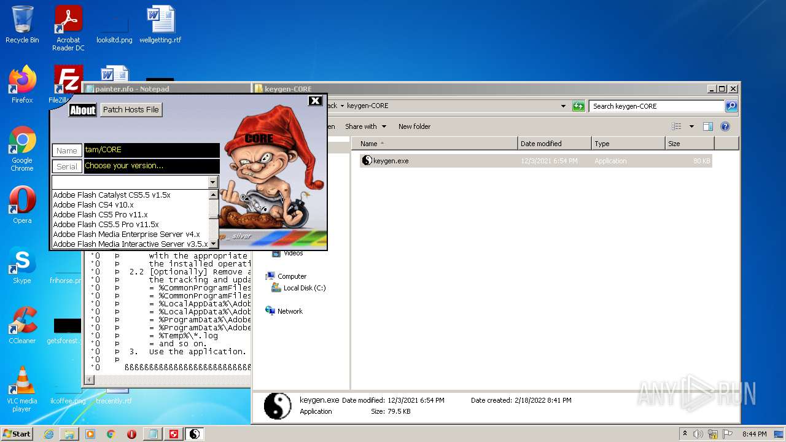Viewport: 786px width, 442px height.
Task: Click Acrobat Reader DC desktop icon
Action: (68, 28)
